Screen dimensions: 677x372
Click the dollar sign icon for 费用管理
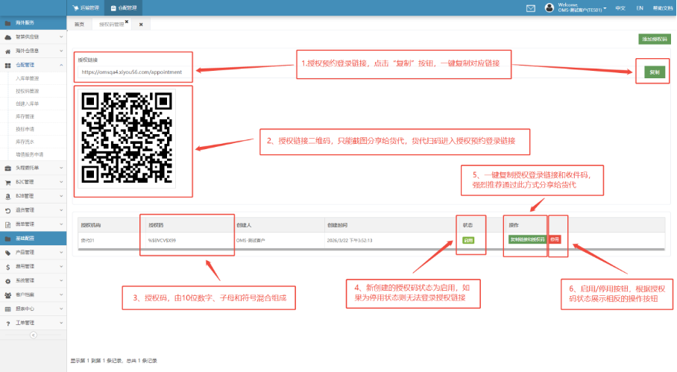[7, 266]
